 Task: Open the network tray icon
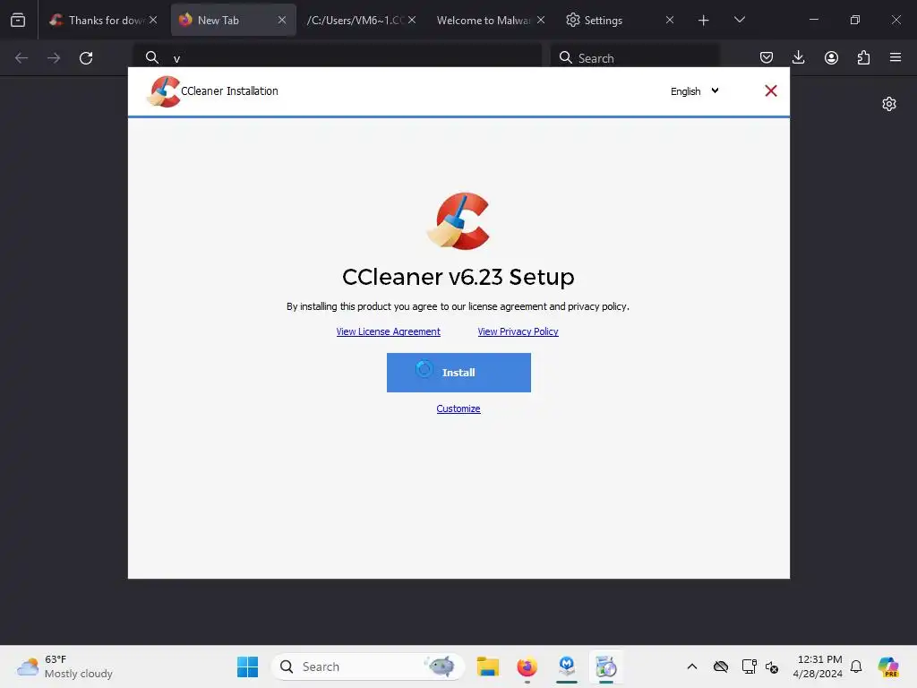coord(749,666)
